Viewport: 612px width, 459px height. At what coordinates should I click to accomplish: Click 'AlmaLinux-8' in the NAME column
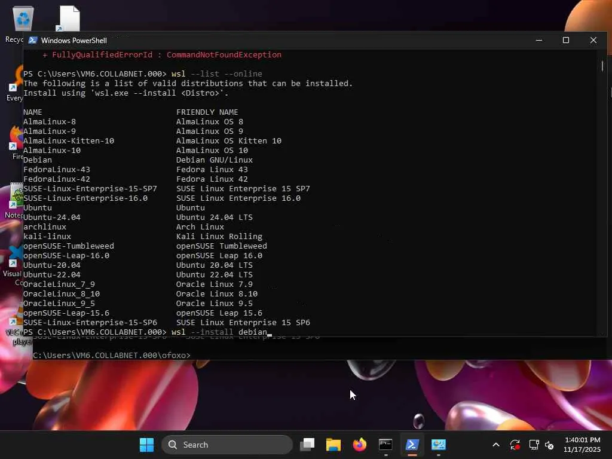click(x=50, y=122)
